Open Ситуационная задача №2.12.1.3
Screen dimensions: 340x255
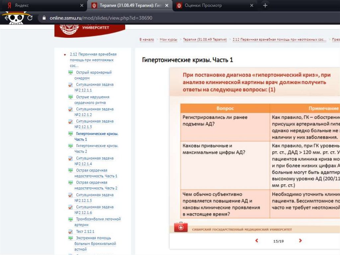click(94, 124)
